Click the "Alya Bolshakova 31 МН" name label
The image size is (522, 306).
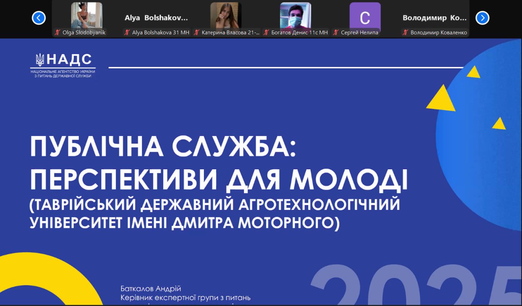161,33
